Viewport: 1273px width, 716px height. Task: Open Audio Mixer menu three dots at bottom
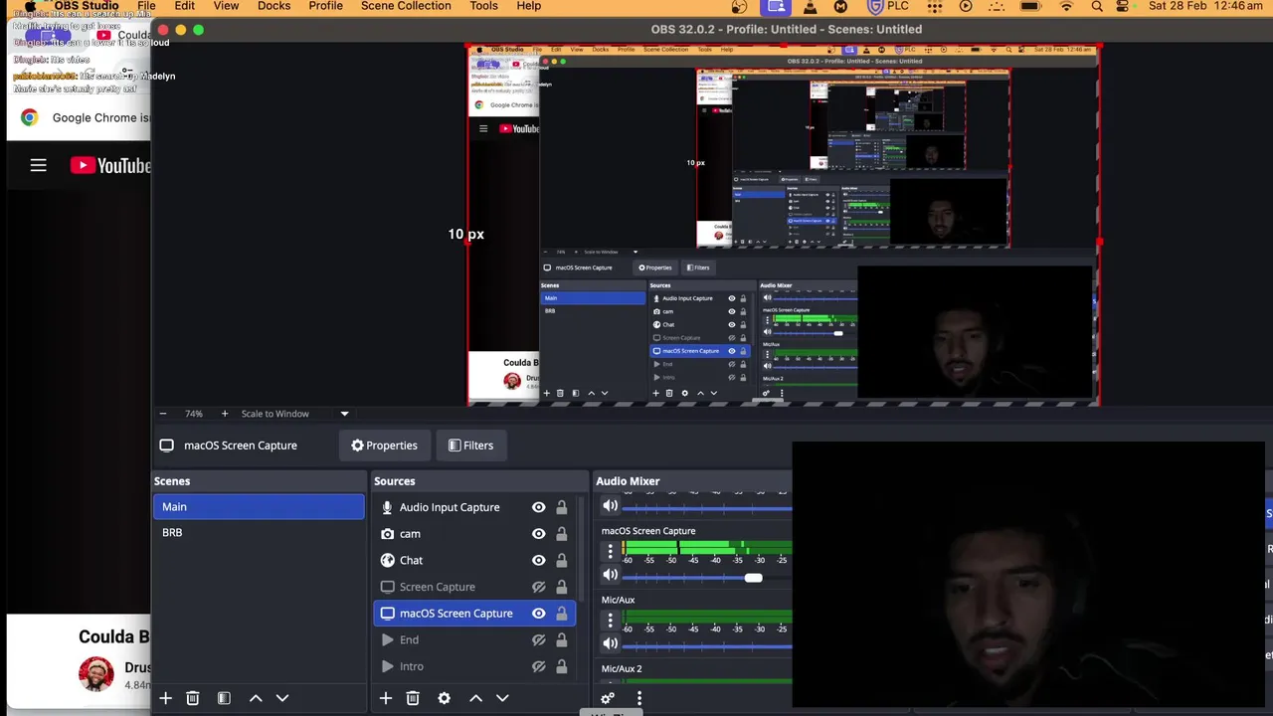(x=639, y=698)
